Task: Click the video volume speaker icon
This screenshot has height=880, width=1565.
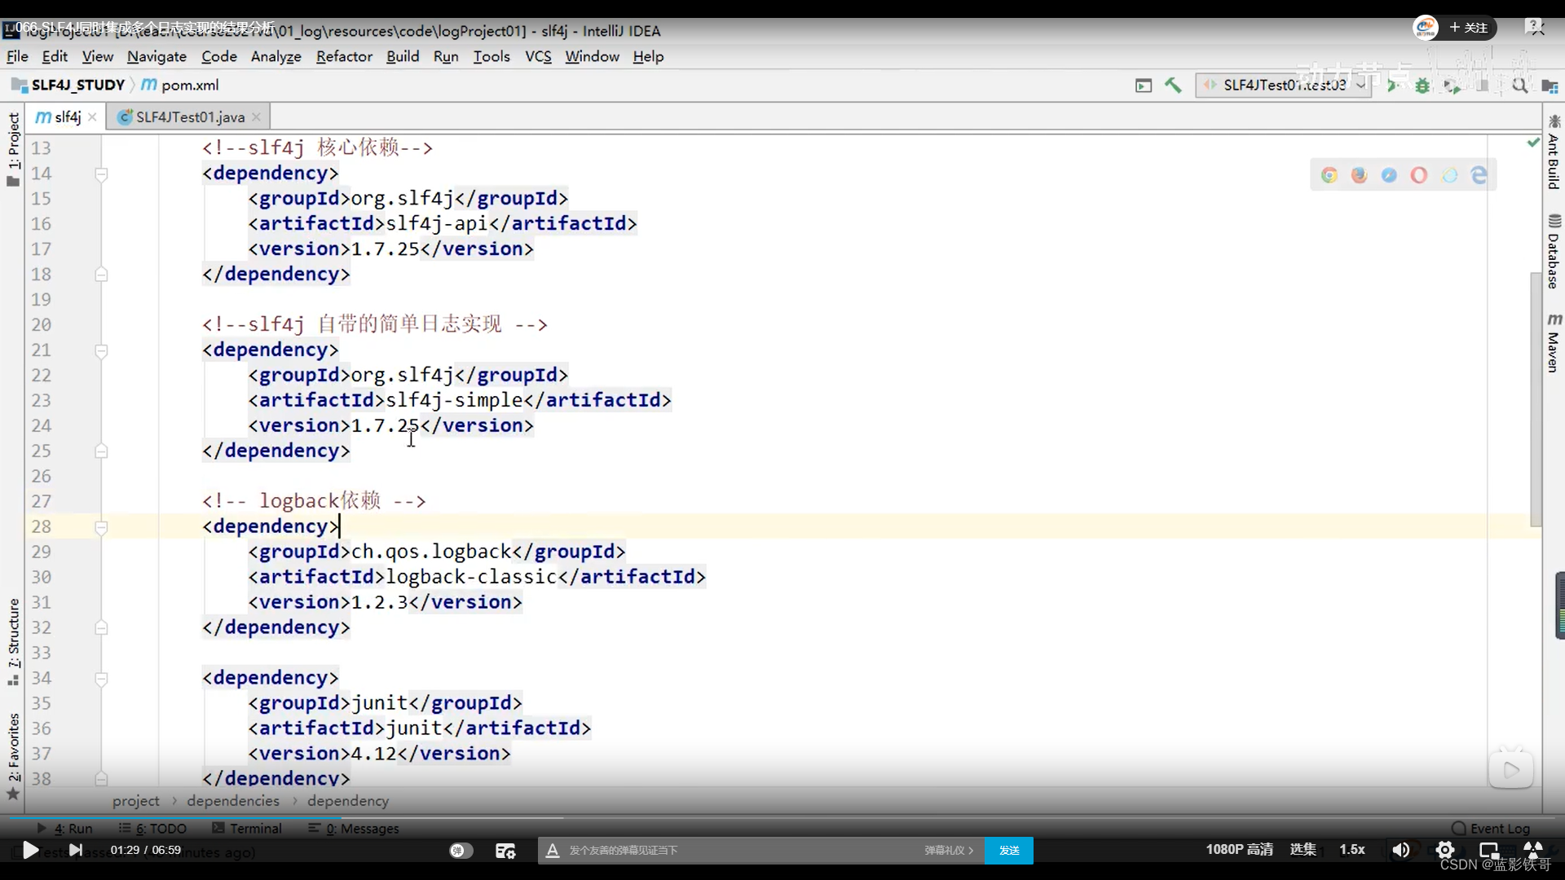Action: click(x=1400, y=850)
